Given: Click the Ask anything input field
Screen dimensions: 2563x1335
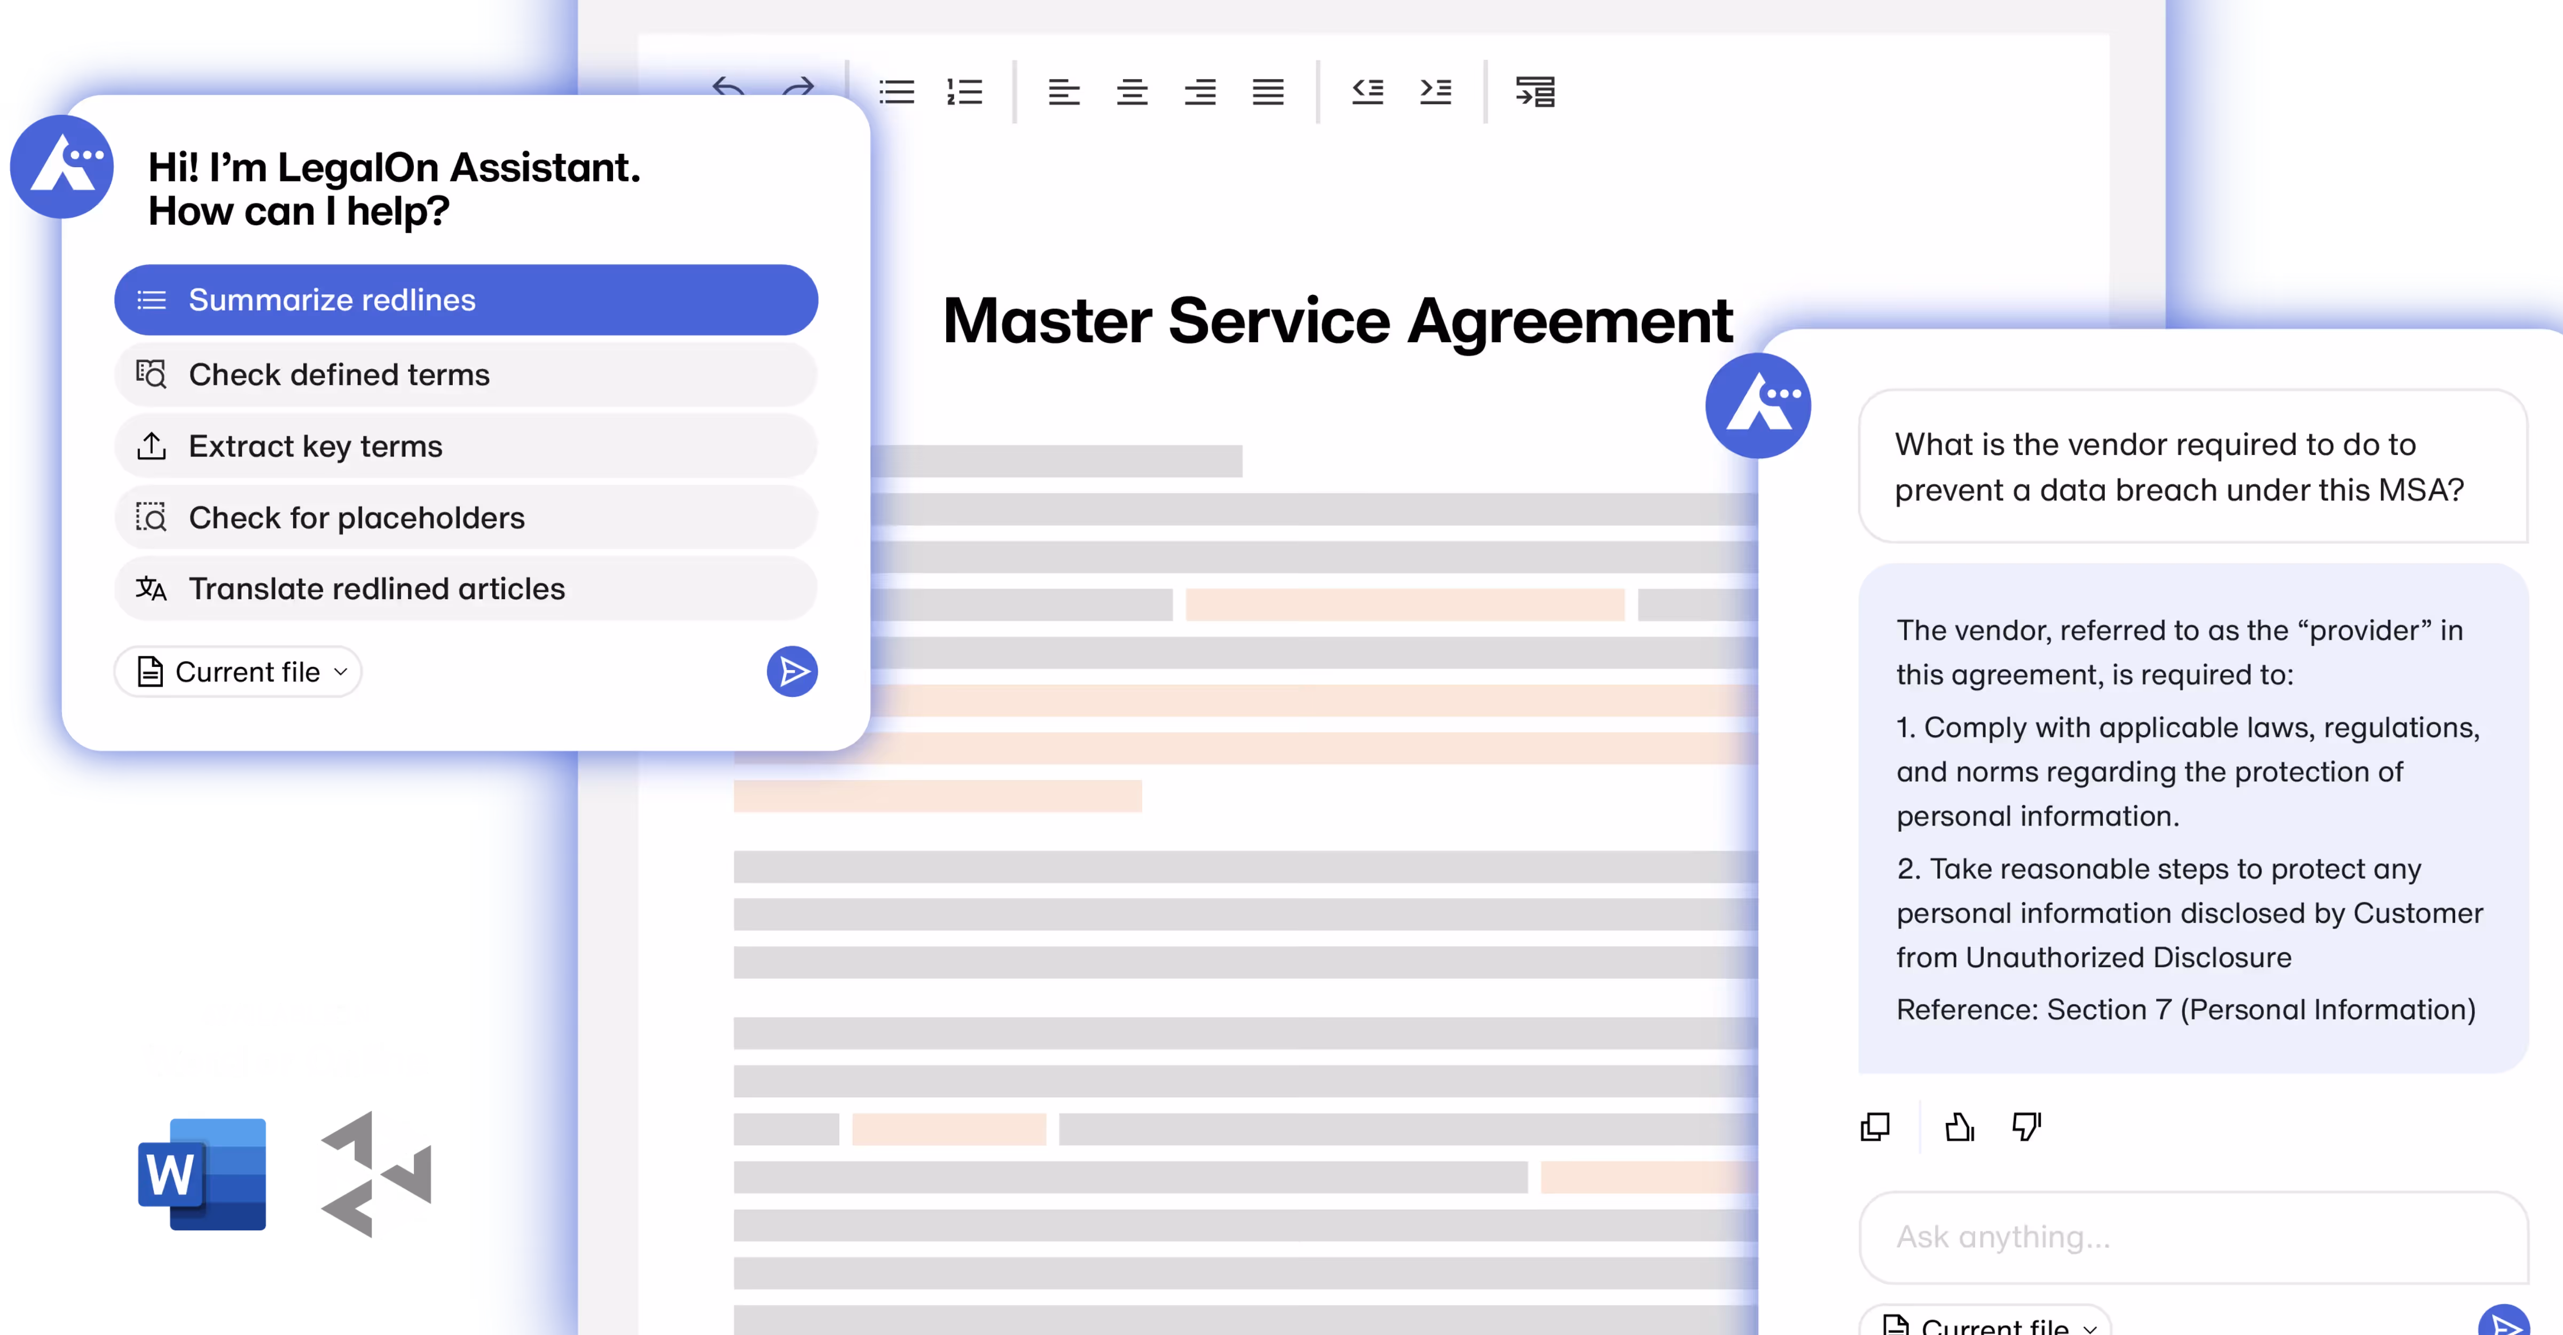Looking at the screenshot, I should [2193, 1237].
